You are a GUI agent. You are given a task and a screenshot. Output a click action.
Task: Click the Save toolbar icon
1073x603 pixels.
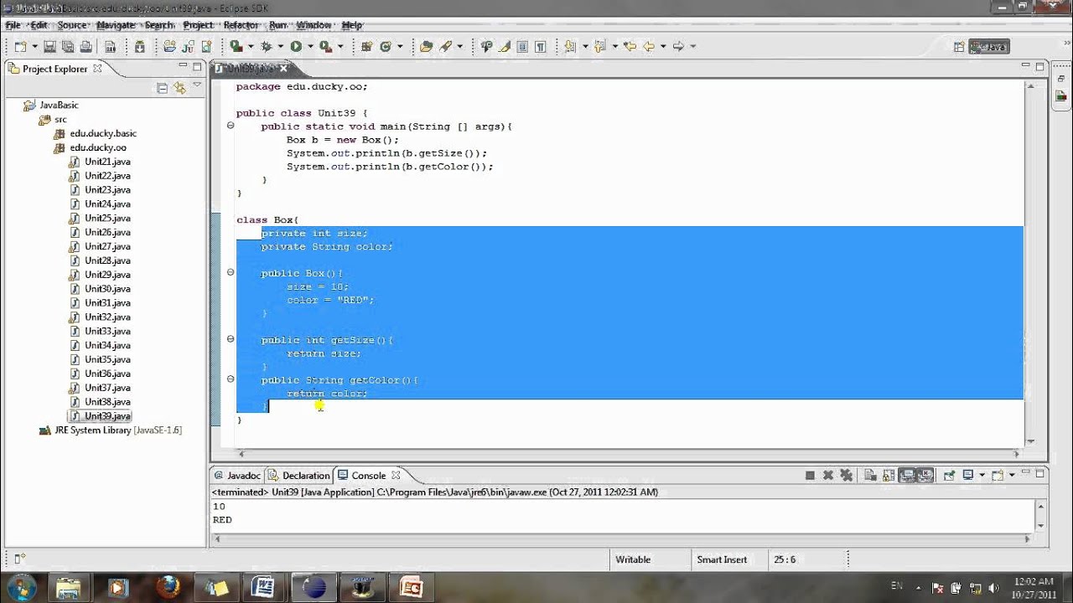pyautogui.click(x=50, y=47)
